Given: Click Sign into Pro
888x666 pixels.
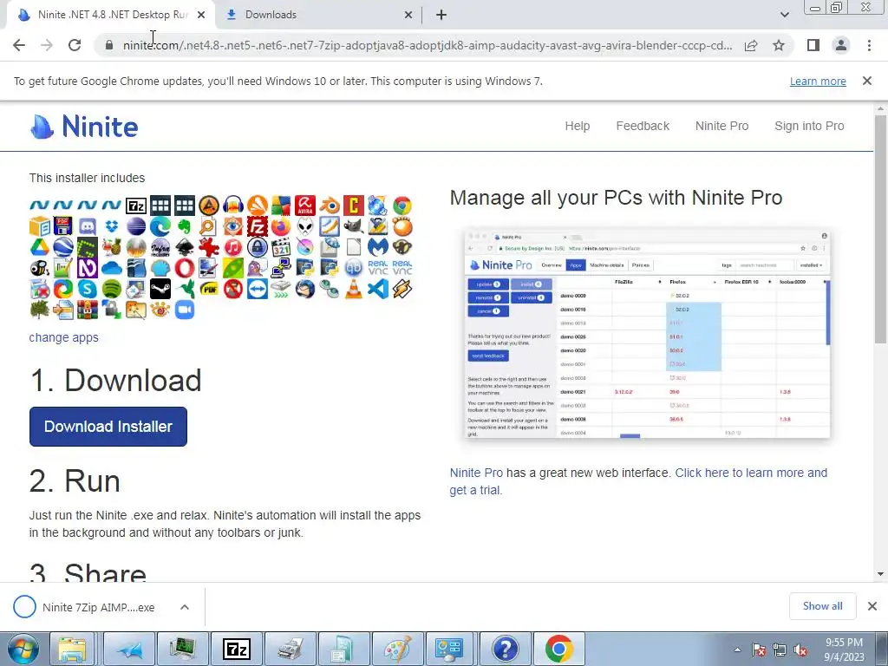Looking at the screenshot, I should pos(809,126).
